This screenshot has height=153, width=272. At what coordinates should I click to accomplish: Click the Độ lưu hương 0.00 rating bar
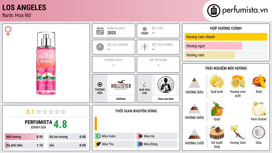67,137
